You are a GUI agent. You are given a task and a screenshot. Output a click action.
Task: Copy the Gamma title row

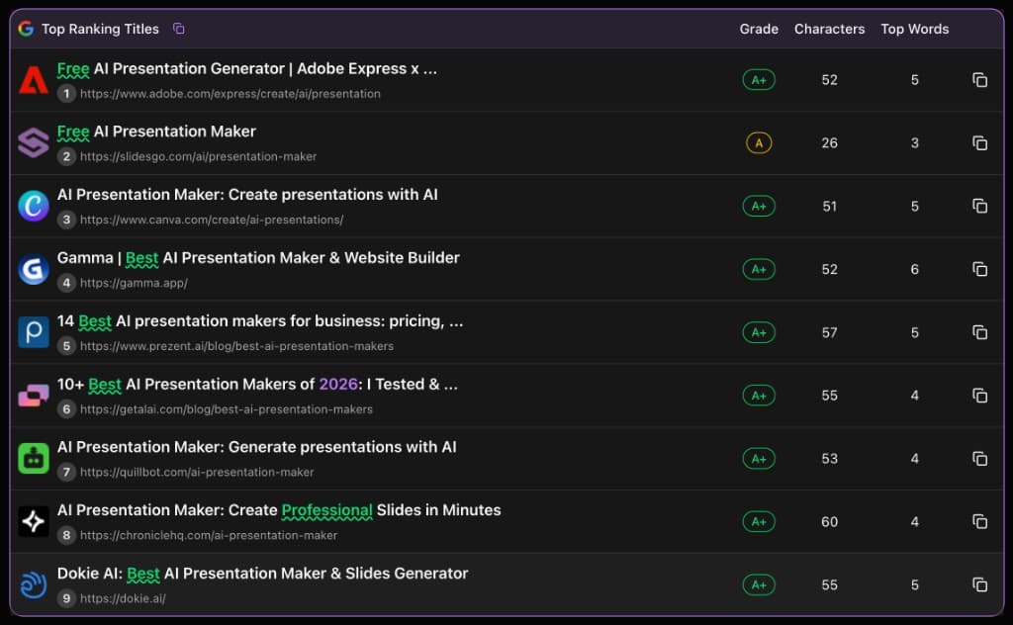(979, 269)
